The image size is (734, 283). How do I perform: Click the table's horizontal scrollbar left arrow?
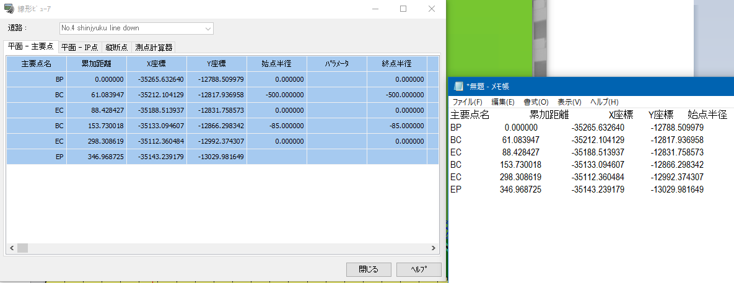coord(12,248)
